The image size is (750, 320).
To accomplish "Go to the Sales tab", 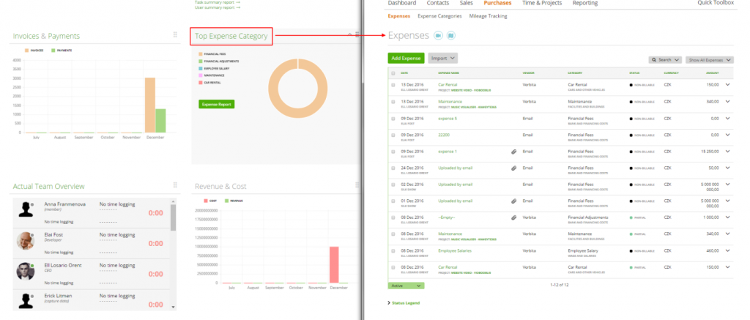I will pyautogui.click(x=467, y=3).
